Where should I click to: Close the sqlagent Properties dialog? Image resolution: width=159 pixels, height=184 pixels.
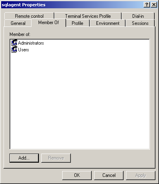coord(154,5)
